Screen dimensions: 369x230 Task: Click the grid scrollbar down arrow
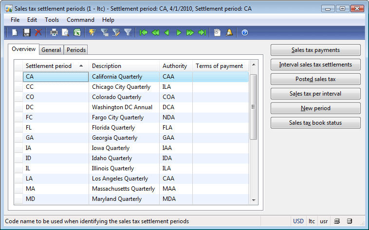click(x=254, y=200)
